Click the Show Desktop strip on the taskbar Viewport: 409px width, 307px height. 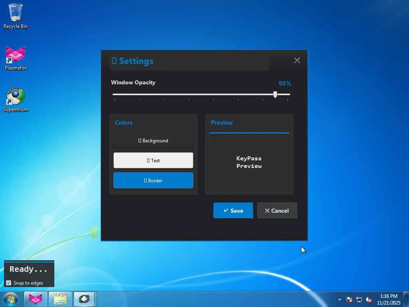coord(406,299)
